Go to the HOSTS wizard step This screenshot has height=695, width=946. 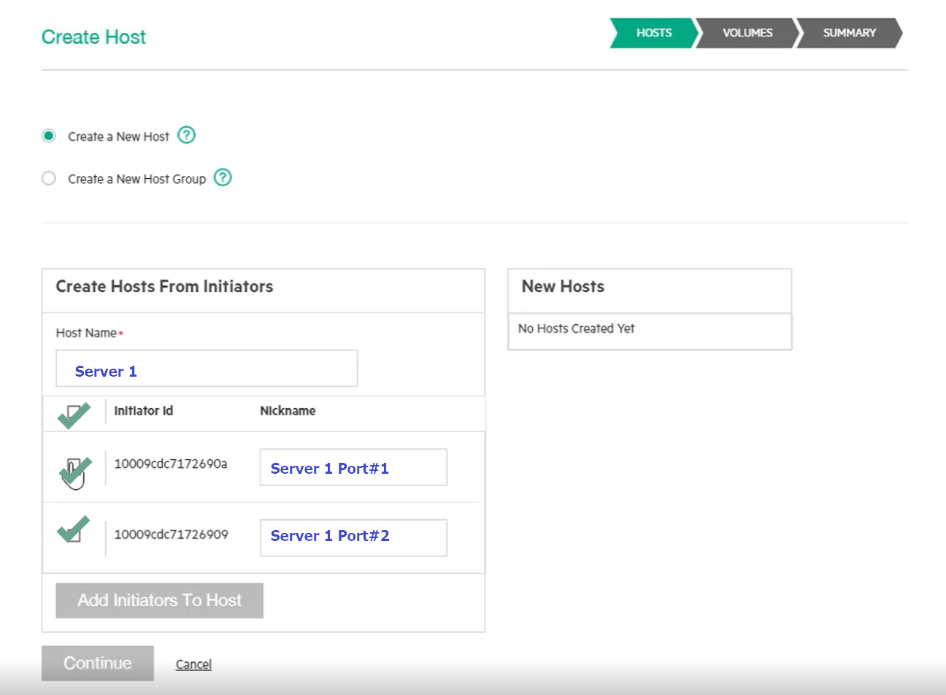(x=653, y=33)
